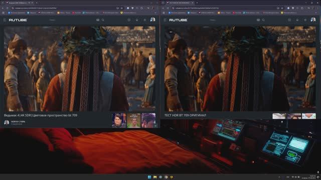
Task: Open the apps grid in left bookmarks bar
Action: 3,12
